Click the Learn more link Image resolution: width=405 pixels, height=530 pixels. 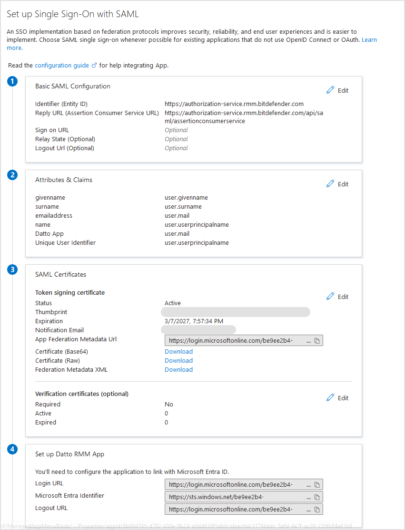point(369,39)
